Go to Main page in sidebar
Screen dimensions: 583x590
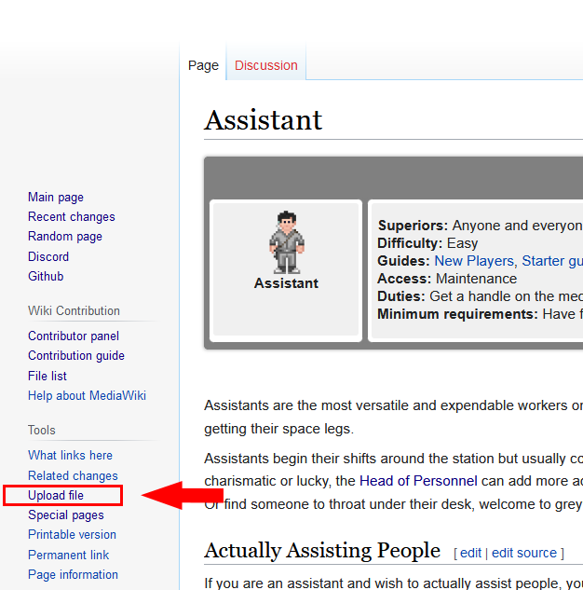pos(56,197)
